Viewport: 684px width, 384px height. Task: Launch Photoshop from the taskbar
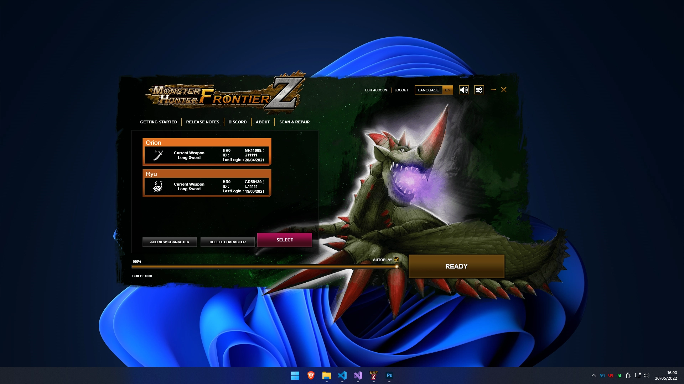point(389,375)
